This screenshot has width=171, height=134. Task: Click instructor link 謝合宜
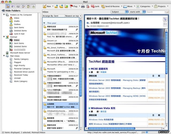(103, 111)
